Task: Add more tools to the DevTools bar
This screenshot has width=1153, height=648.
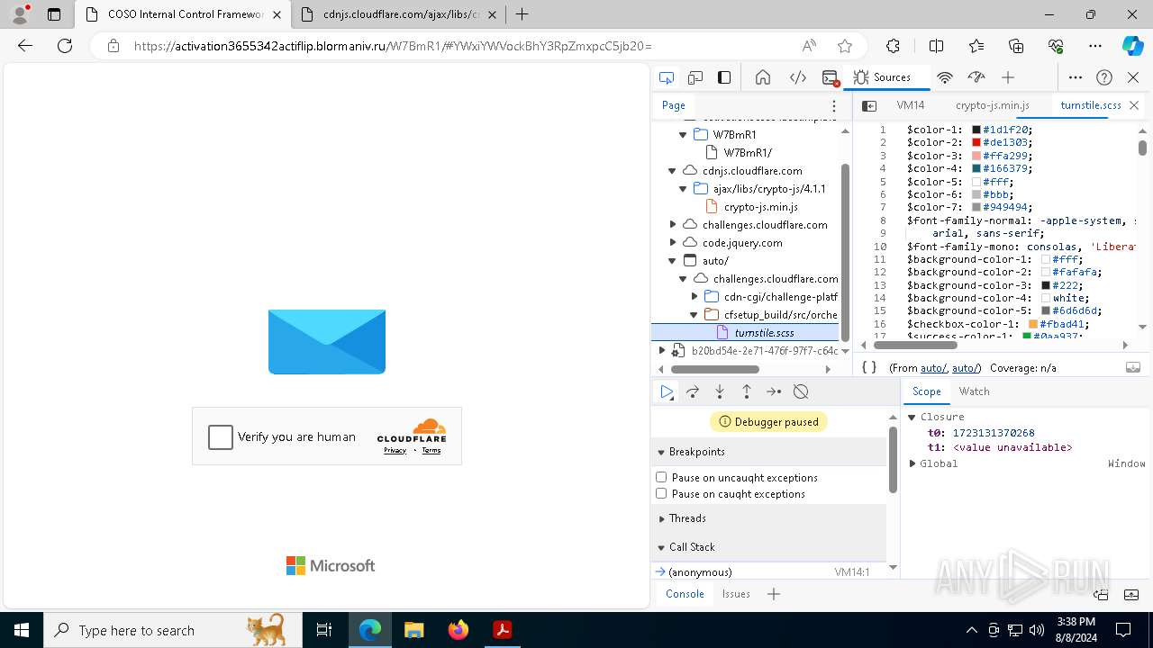Action: 1008,77
